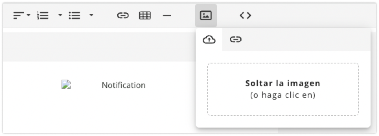The image size is (379, 136).
Task: Click the "(o haga clic en)" text
Action: click(283, 96)
